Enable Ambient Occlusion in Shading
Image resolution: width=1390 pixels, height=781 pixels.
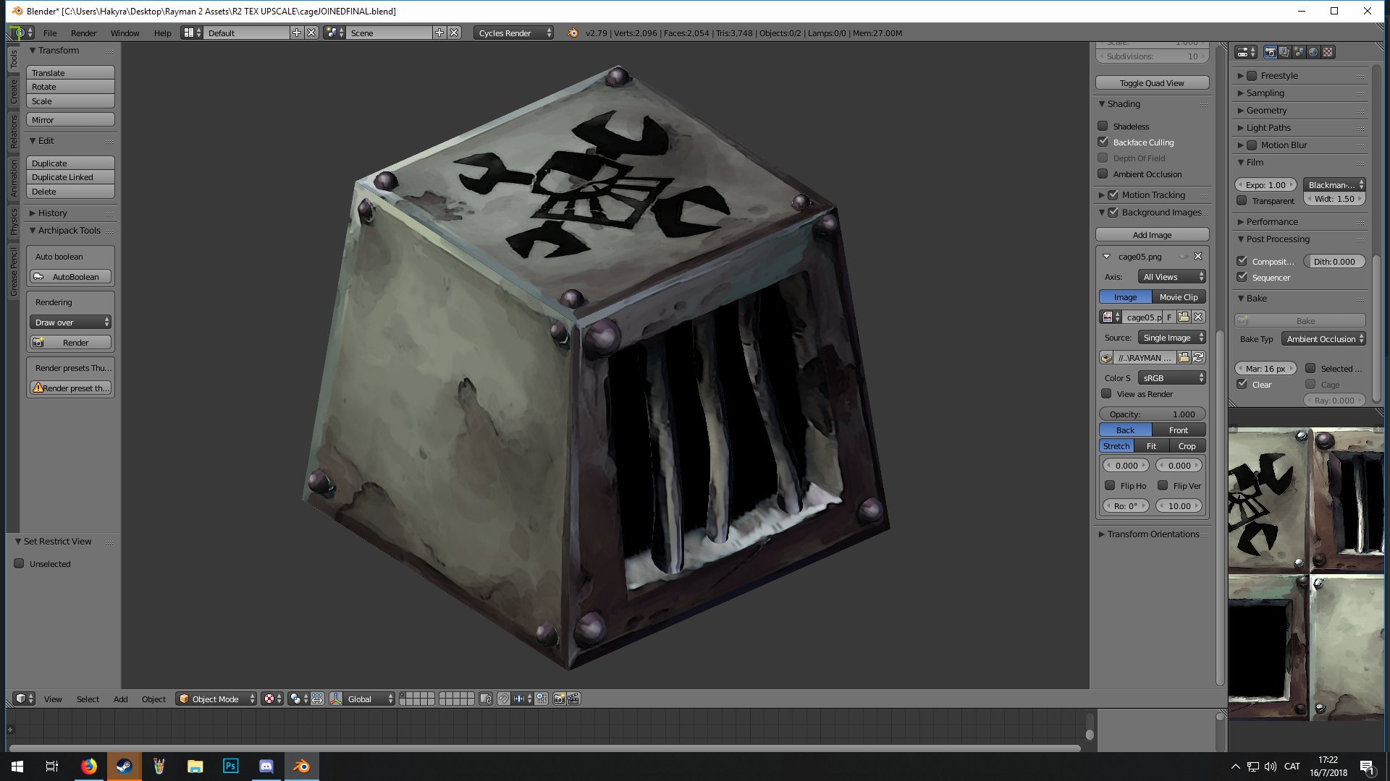[1103, 174]
